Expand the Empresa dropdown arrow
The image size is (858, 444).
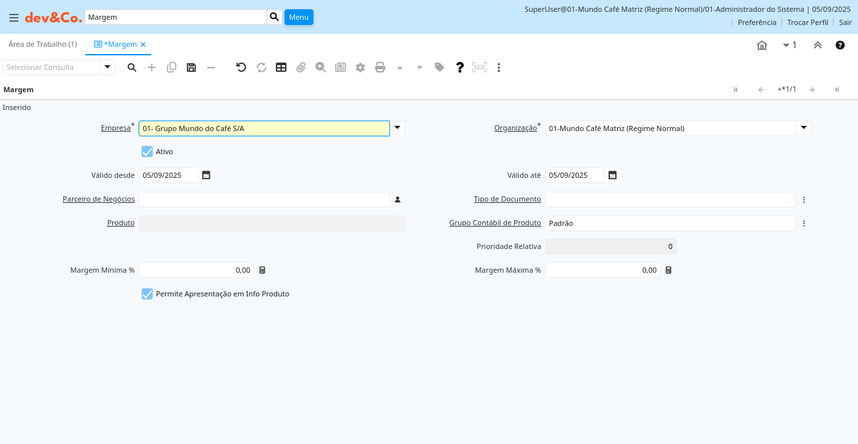point(397,128)
